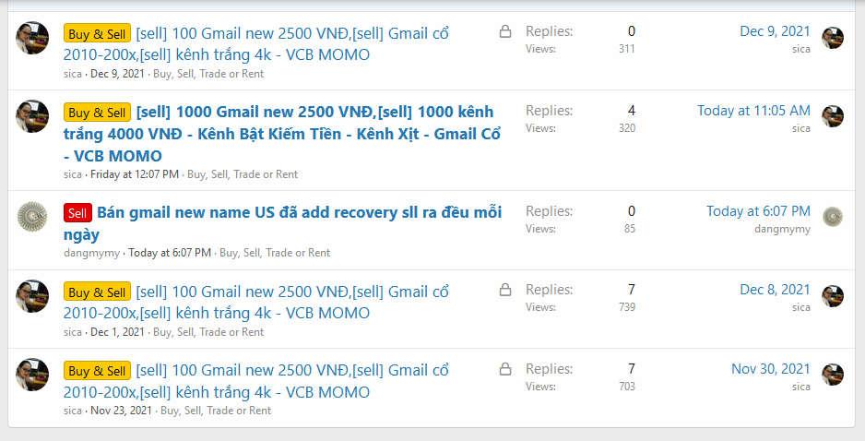Click small dangmymy avatar beside Today at 6:07 PM
Viewport: 865px width, 441px height.
[833, 218]
